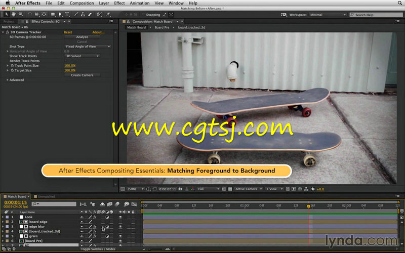The image size is (405, 253).
Task: Click the Graph Editor icon in timeline
Action: coord(134,204)
